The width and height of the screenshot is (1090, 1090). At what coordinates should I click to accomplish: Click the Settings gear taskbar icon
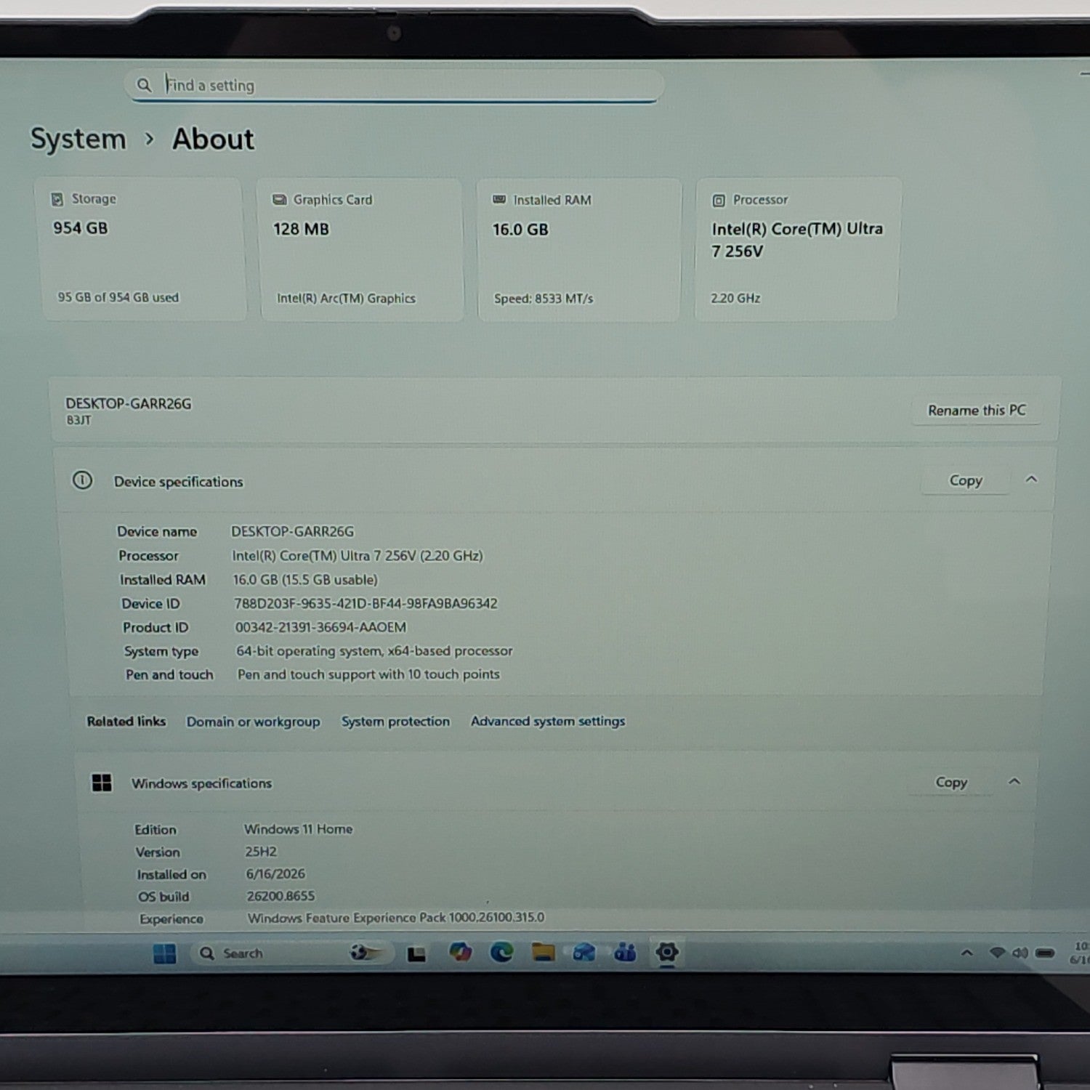click(666, 952)
